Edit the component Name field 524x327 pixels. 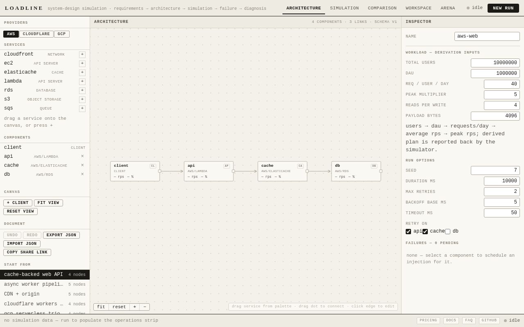[x=487, y=36]
